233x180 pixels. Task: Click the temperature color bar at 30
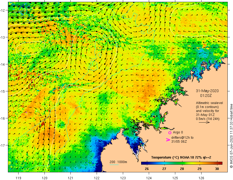(x=217, y=163)
